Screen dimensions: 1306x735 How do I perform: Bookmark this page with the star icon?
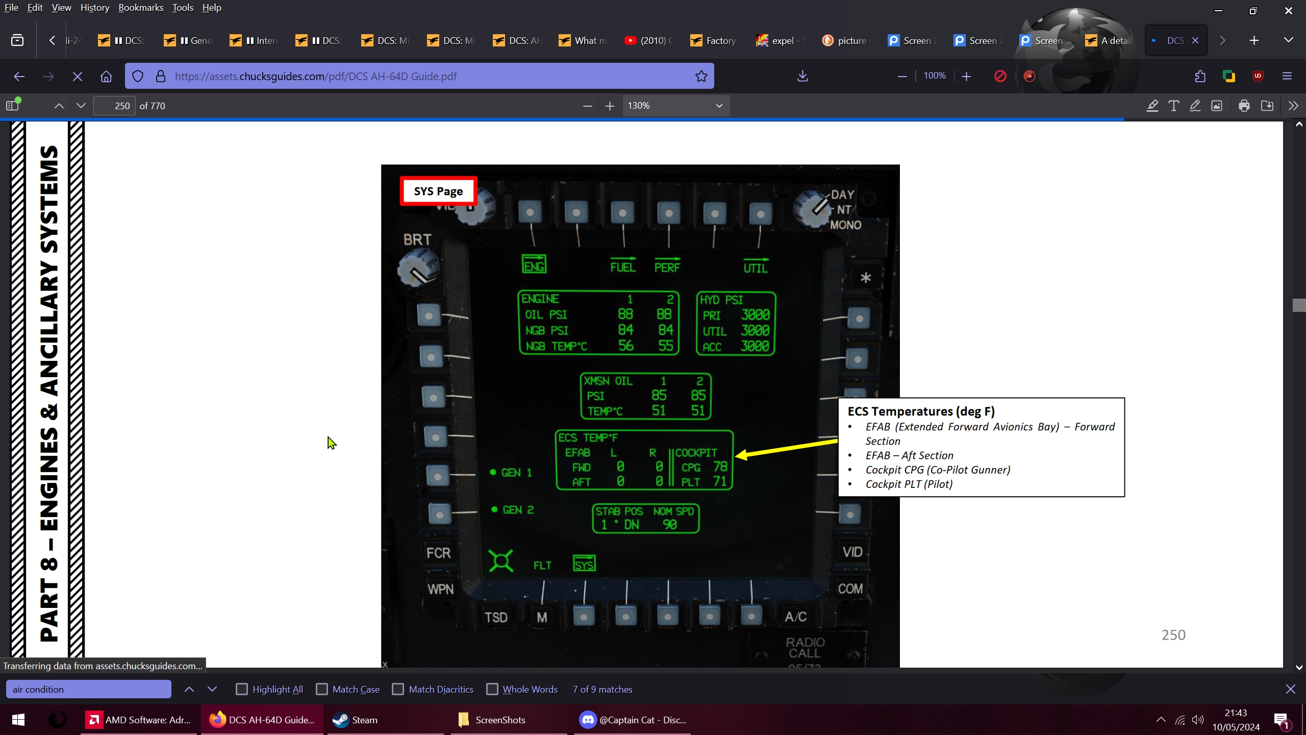pyautogui.click(x=701, y=76)
